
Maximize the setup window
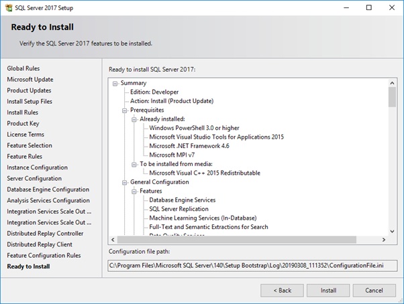pos(369,8)
